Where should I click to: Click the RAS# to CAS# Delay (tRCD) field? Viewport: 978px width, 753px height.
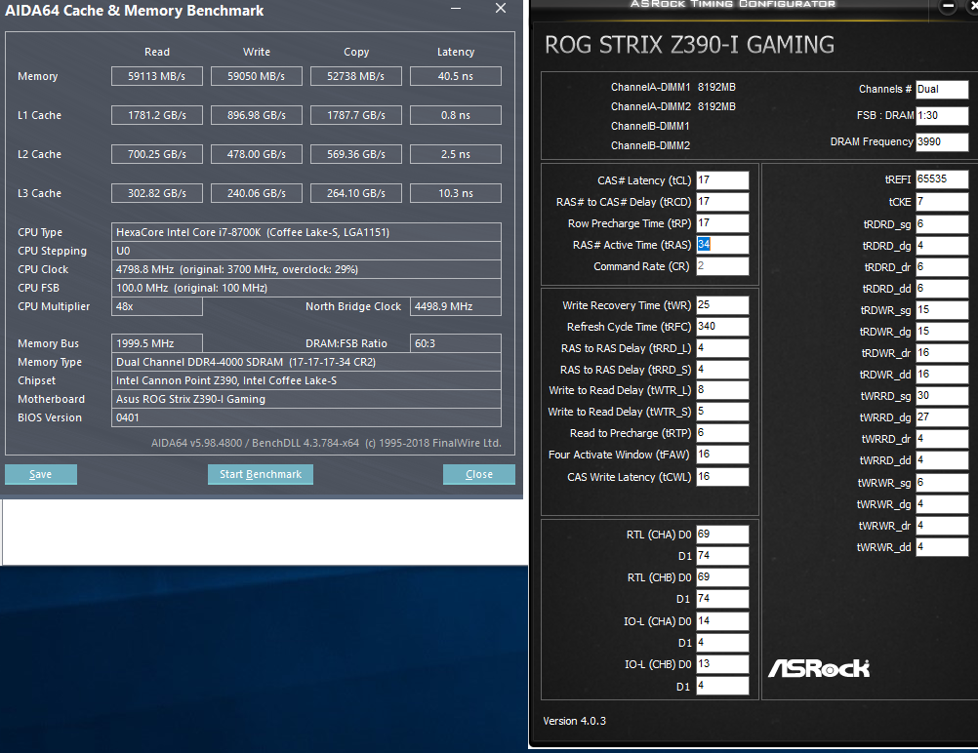pos(722,201)
